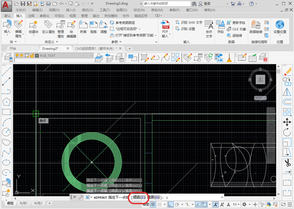The image size is (294, 209).
Task: Click the 闭合(C) command option
Action: click(x=140, y=197)
